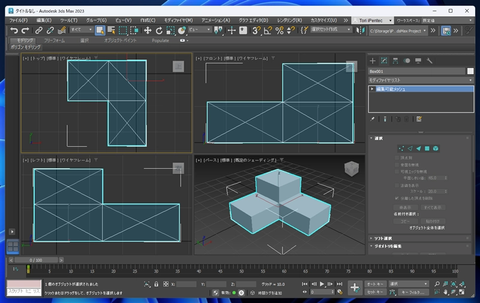Click the Undo arrow in main toolbar
The image size is (480, 303).
coord(13,30)
